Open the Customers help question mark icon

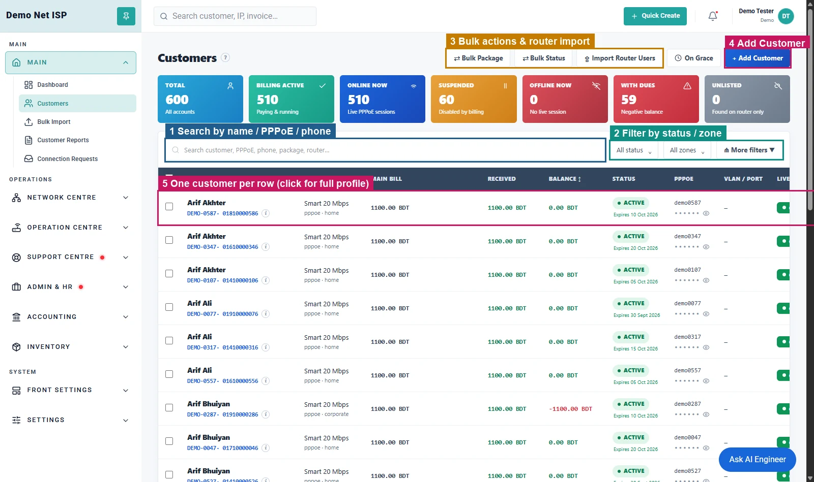pyautogui.click(x=225, y=57)
